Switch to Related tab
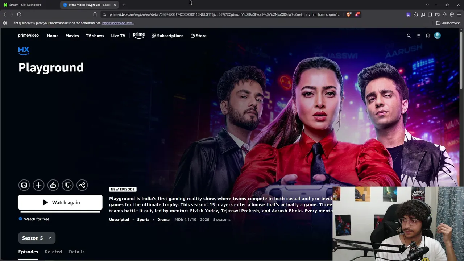 click(53, 252)
